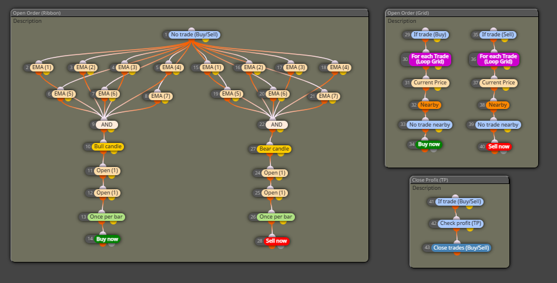Click yellow output dot under block 9 AND

tap(111, 129)
